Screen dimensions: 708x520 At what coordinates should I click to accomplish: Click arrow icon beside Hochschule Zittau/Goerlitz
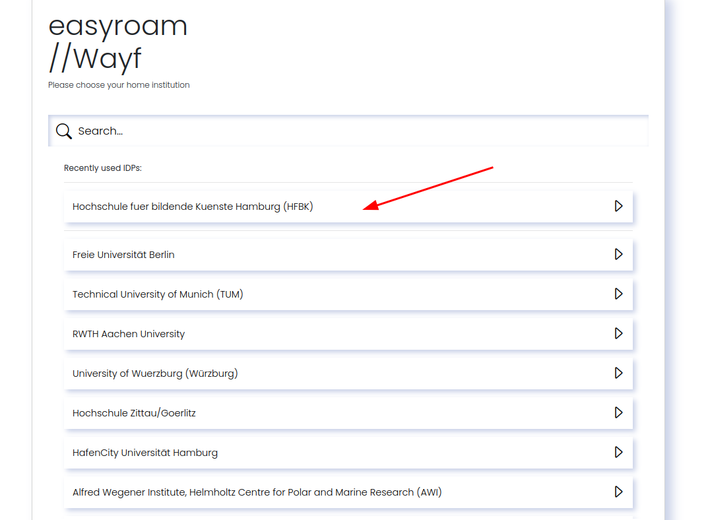619,413
